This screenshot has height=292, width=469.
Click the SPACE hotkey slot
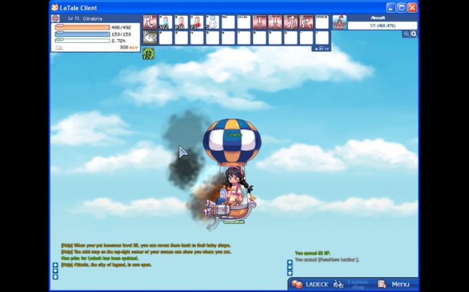tap(322, 22)
